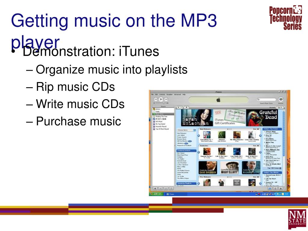Toggle the show artwork button
308x231 pixels.
[171, 189]
